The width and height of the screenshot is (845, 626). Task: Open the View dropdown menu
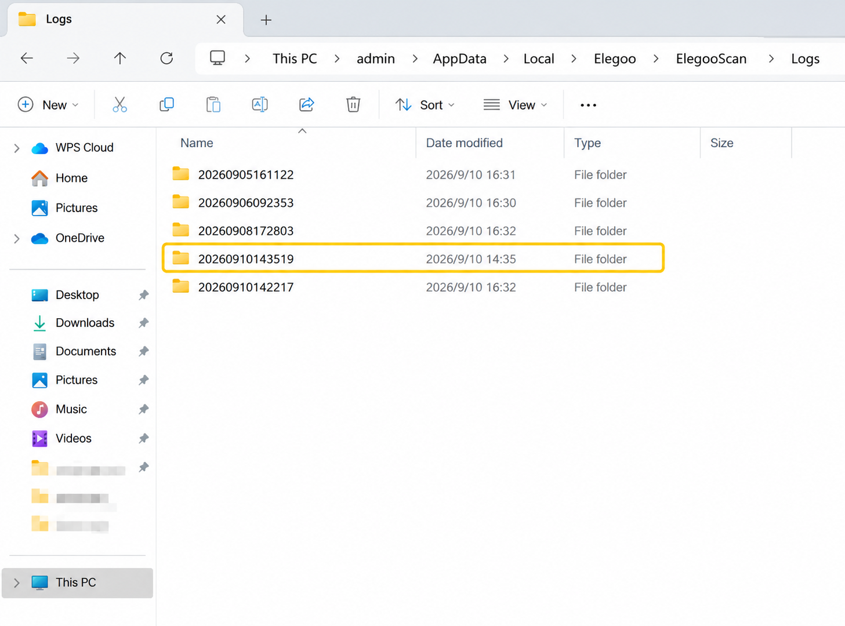coord(516,105)
